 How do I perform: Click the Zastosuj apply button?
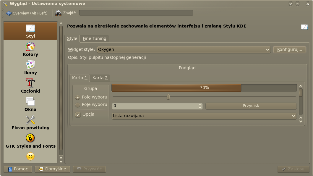[x=293, y=169]
